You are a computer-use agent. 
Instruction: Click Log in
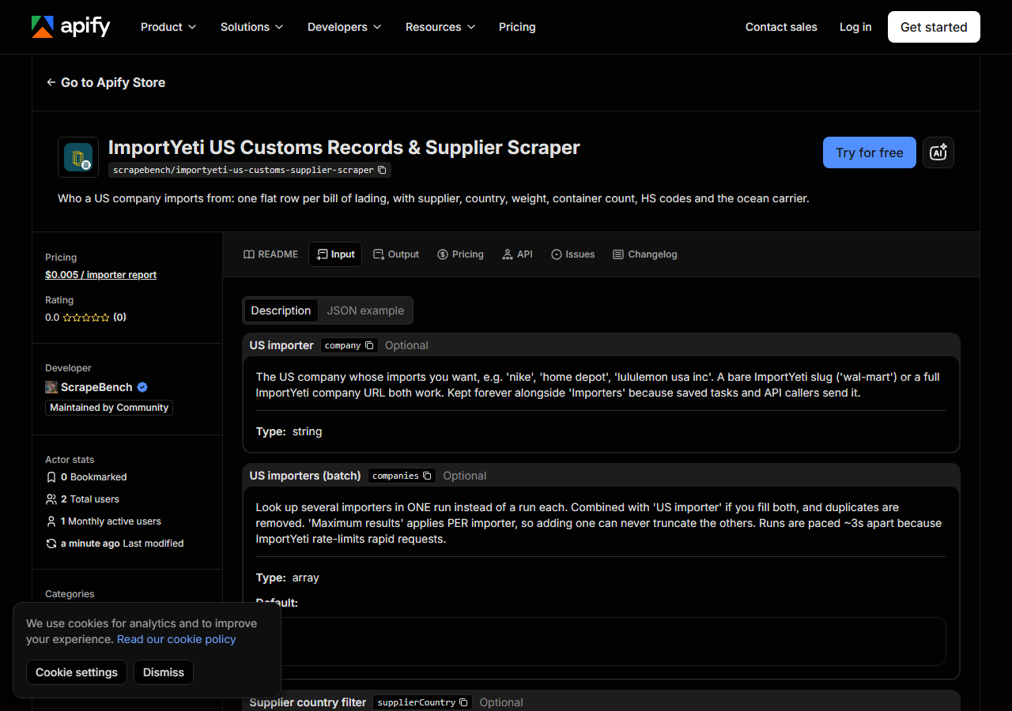click(855, 27)
